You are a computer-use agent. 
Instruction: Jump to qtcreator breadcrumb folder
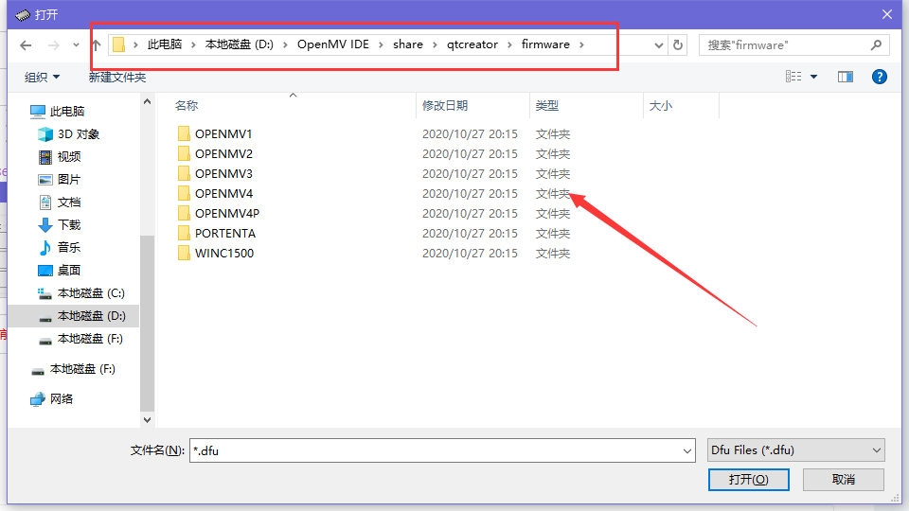click(x=472, y=44)
